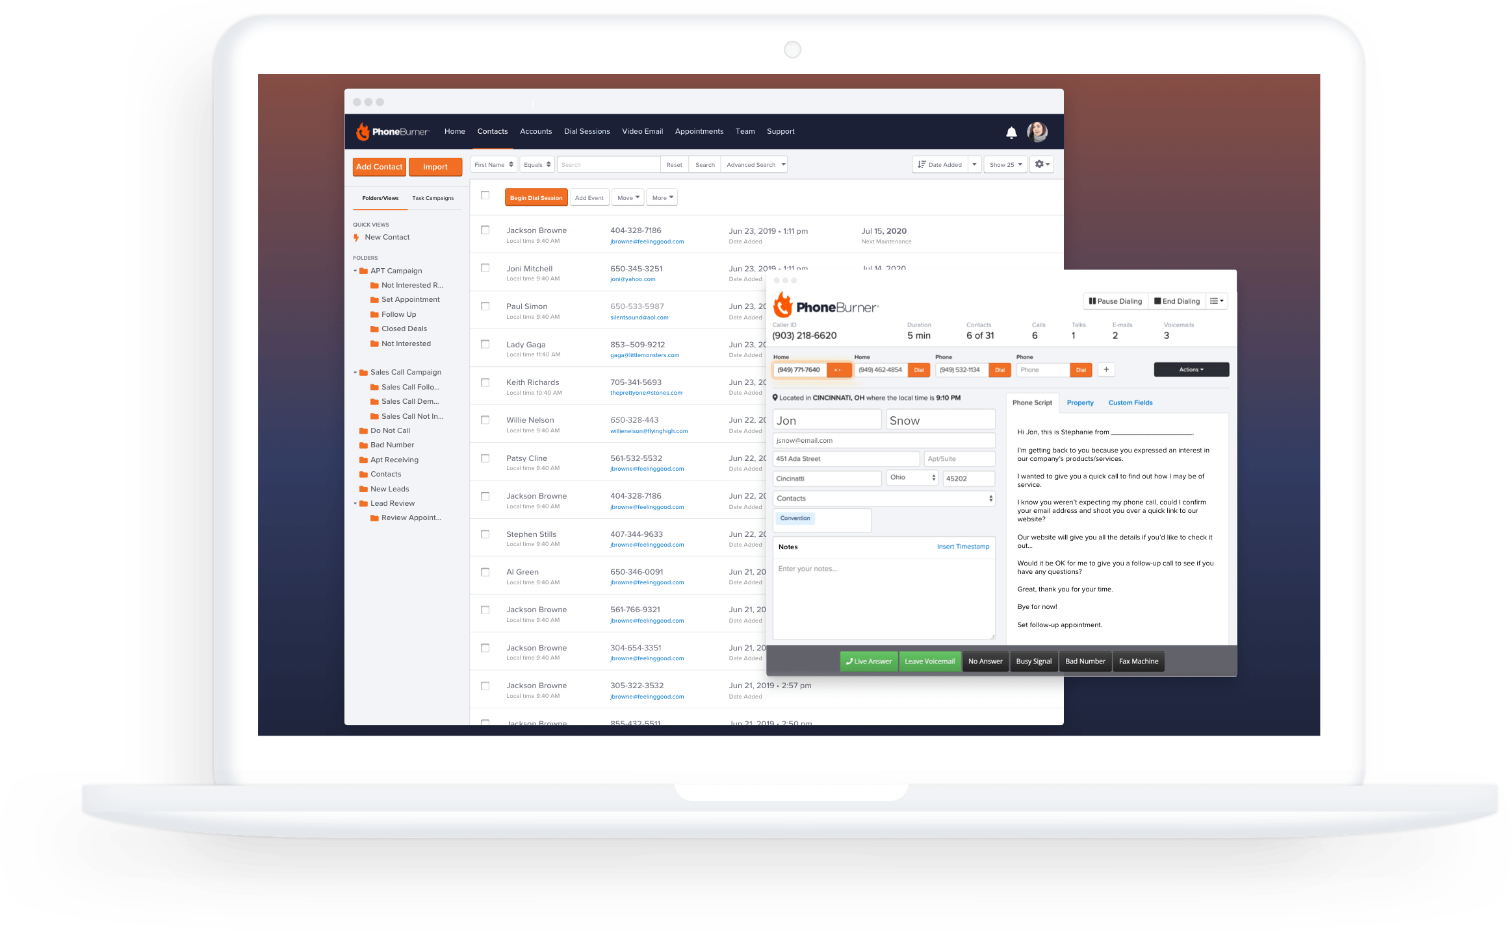Check the Stephen Stills row checkbox
Viewport: 1511px width, 931px height.
[x=485, y=534]
